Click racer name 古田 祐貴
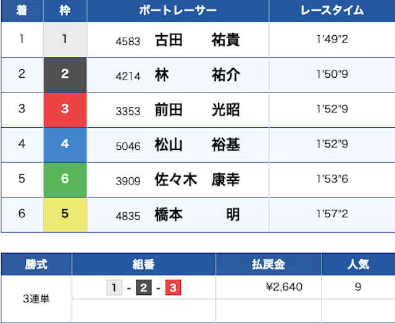Screen dimensions: 395x324 click(x=197, y=41)
